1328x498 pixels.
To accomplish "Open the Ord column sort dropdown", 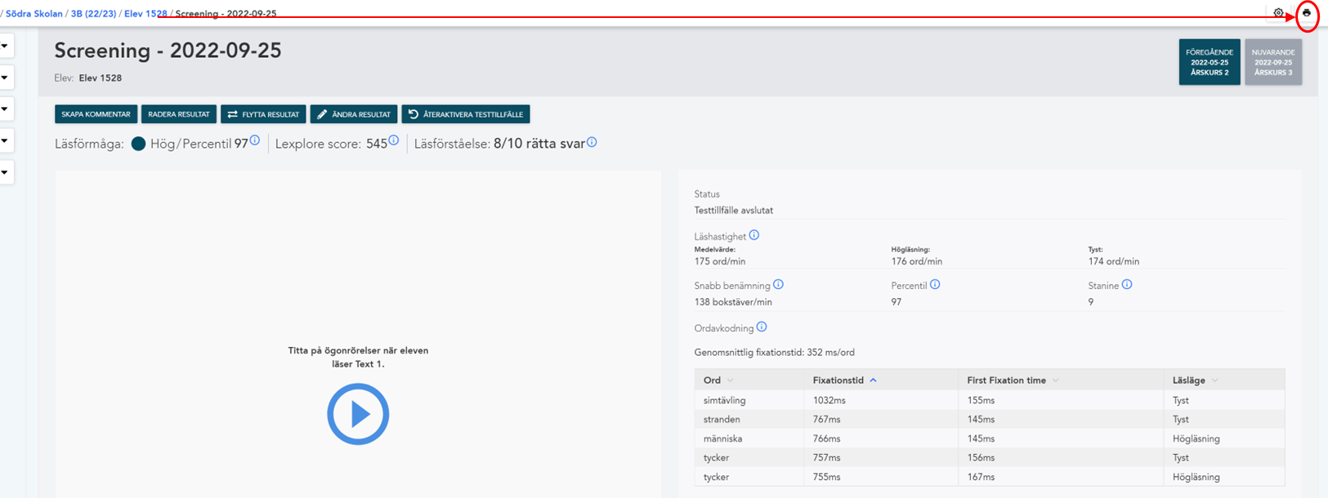I will pyautogui.click(x=731, y=380).
